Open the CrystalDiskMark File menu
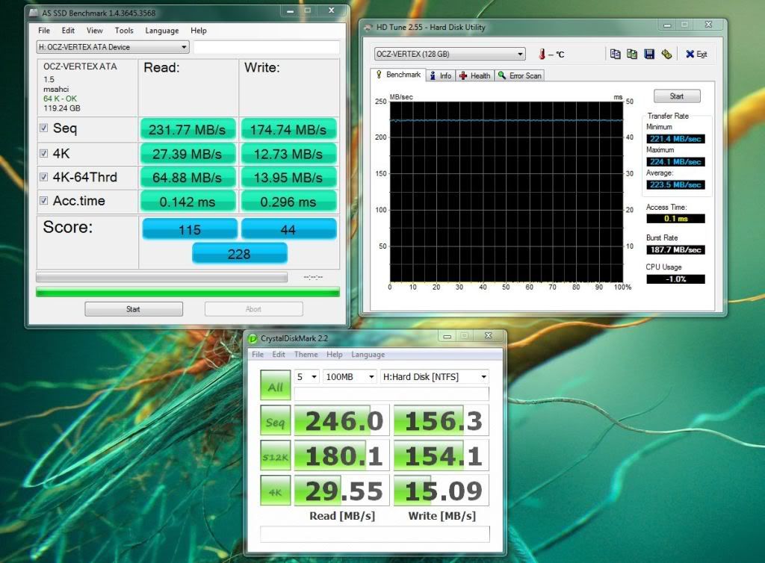Viewport: 765px width, 563px height. pos(258,355)
